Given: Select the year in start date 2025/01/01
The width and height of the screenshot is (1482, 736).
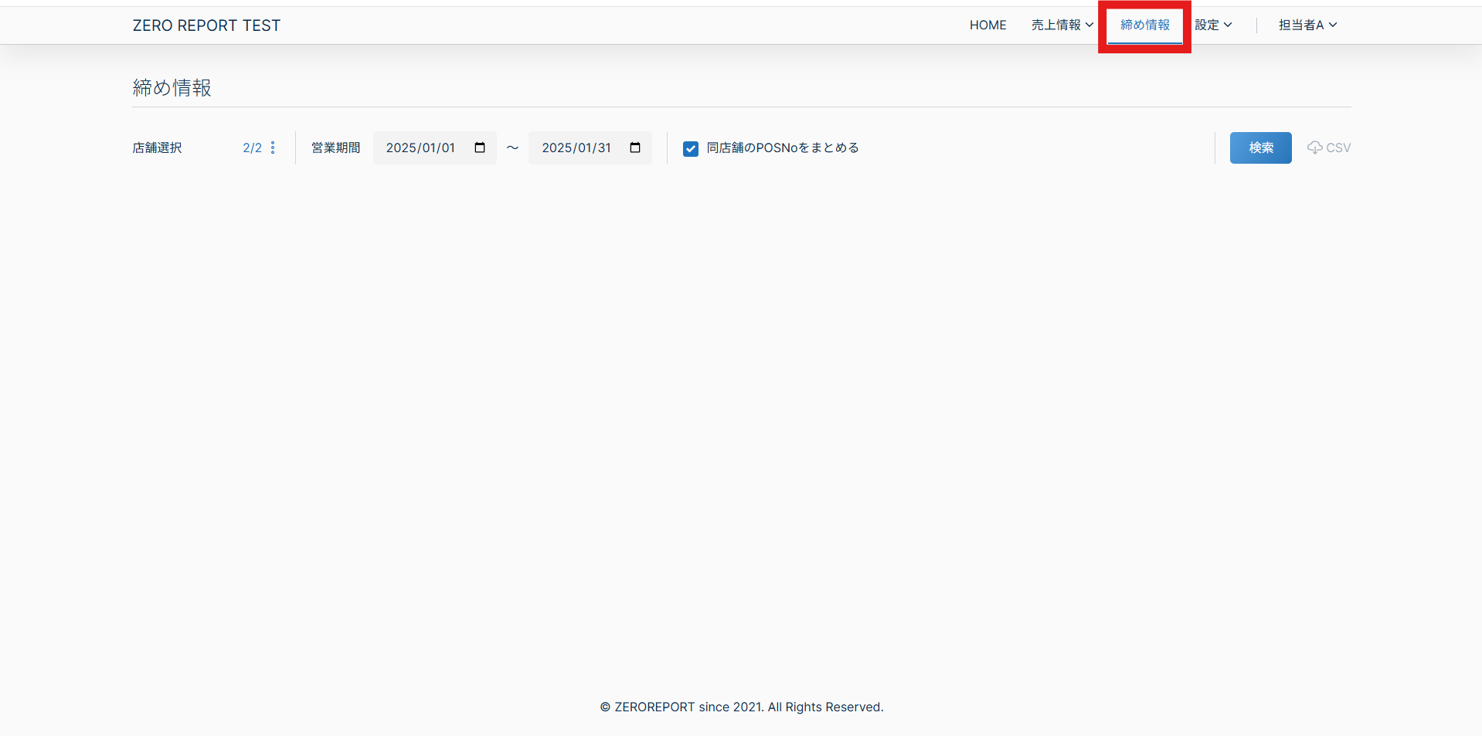Looking at the screenshot, I should pos(401,148).
